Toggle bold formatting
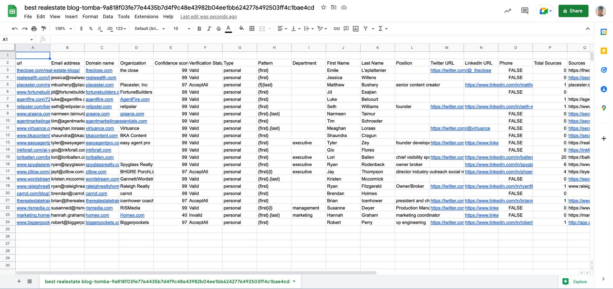Viewport: 613px width, 289px height. click(199, 29)
